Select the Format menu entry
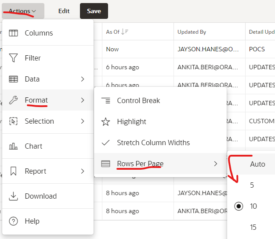Image resolution: width=275 pixels, height=239 pixels. [48, 100]
